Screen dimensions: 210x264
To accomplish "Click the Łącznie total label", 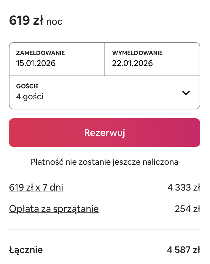I will (x=26, y=250).
